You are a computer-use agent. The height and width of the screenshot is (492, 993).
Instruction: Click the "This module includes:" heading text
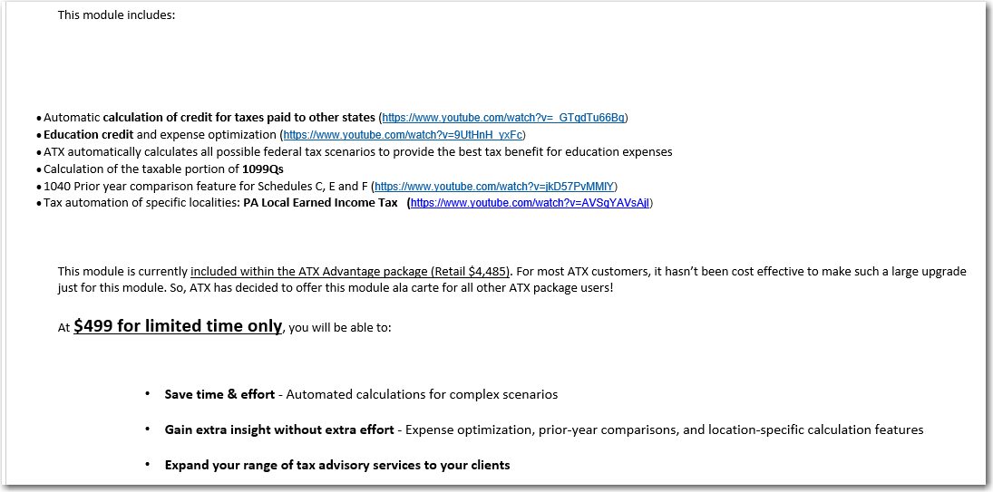[x=116, y=14]
